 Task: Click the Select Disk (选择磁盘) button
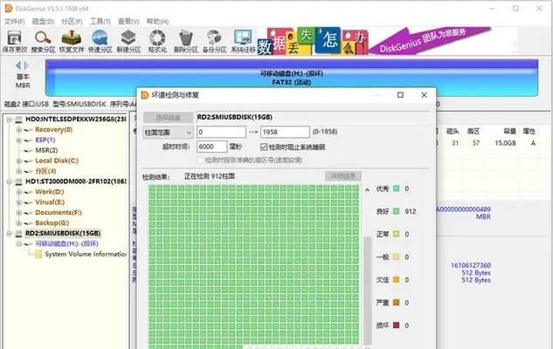point(168,117)
